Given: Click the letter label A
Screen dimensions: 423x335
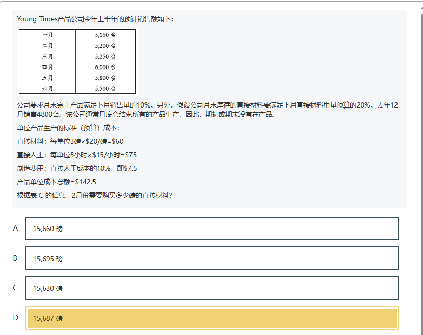Looking at the screenshot, I should point(15,228).
